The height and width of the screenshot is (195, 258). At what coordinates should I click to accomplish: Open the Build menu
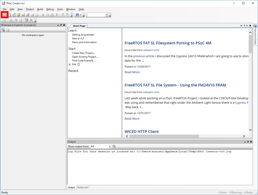(x=40, y=9)
